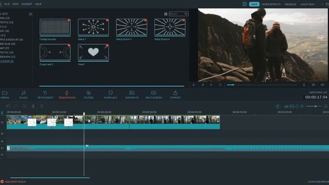Viewport: 329px width, 185px height.
Task: Open the Message center
Action: click(x=290, y=4)
